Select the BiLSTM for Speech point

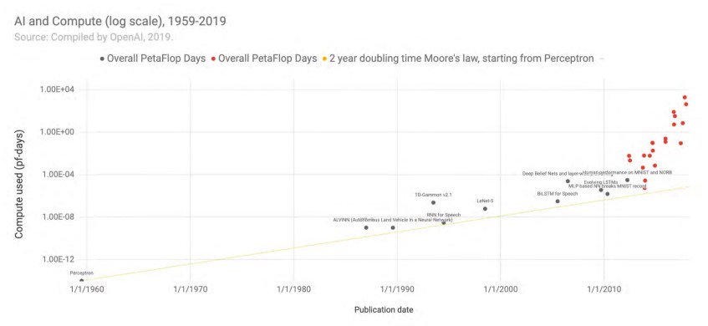(558, 201)
